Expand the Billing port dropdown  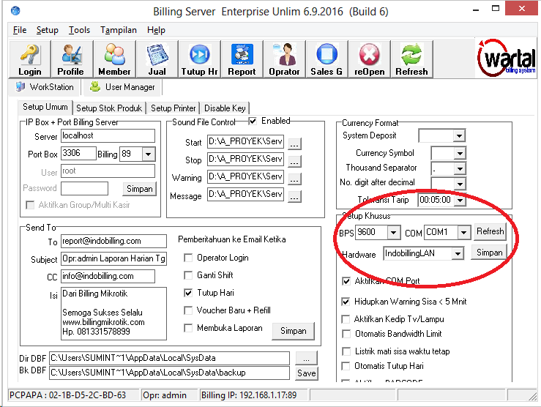(149, 154)
